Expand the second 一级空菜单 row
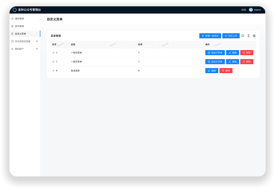 tap(53, 62)
